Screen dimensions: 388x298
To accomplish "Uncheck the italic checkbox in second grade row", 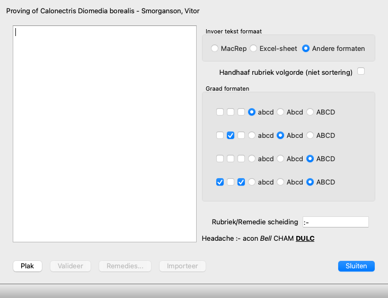I will point(231,135).
